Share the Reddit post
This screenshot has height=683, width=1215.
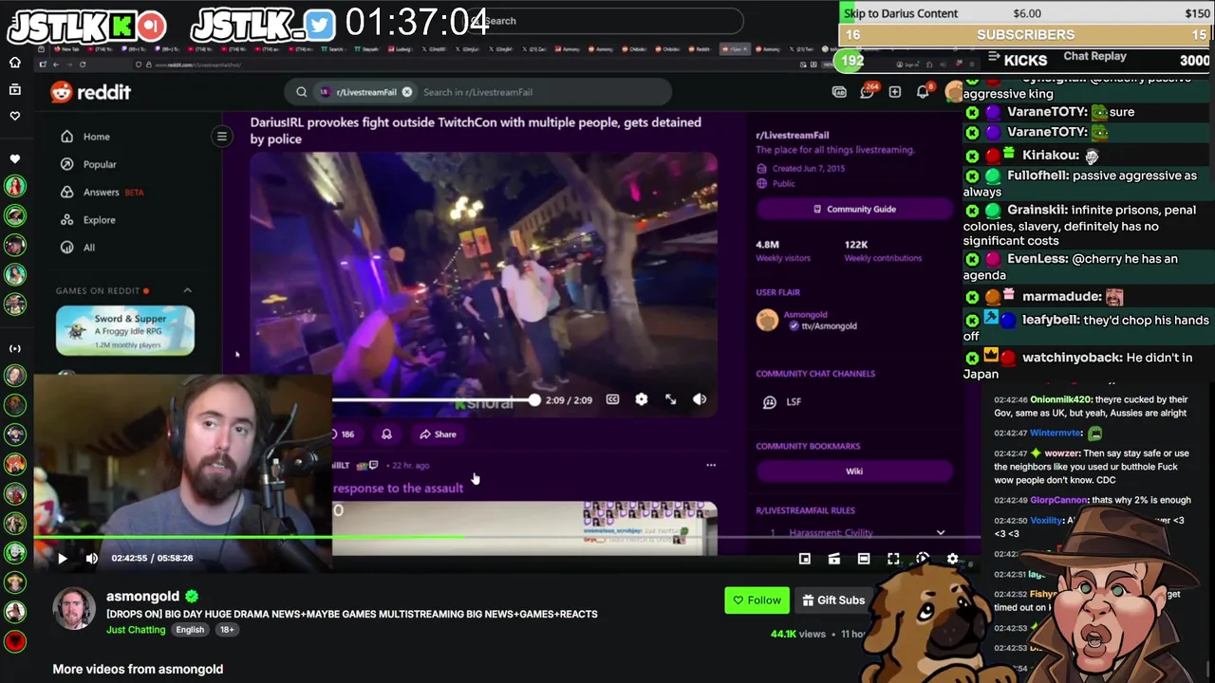pos(438,434)
